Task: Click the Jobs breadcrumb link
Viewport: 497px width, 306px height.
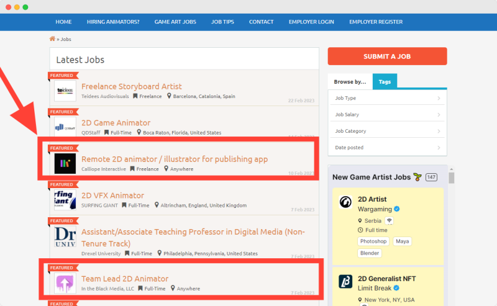Action: pos(66,39)
